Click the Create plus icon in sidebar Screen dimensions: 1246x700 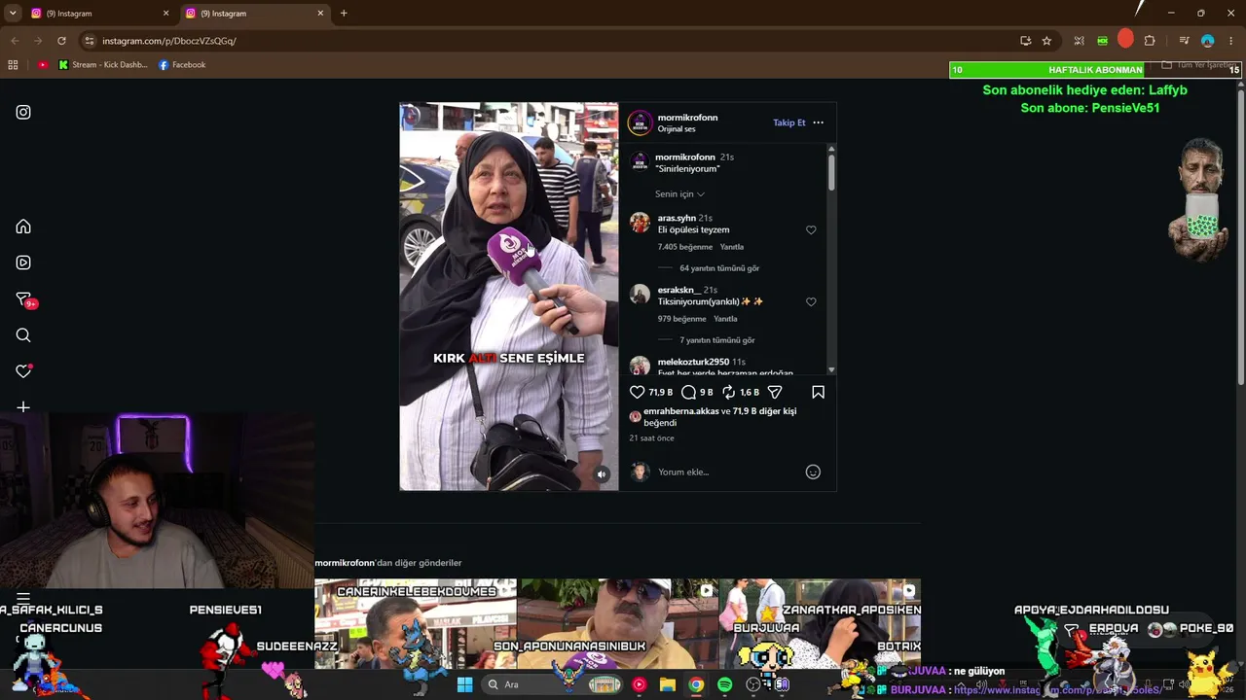23,407
